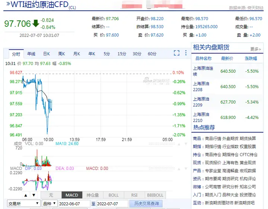
Task: Select the BBIBOLL indicator
Action: tap(155, 195)
